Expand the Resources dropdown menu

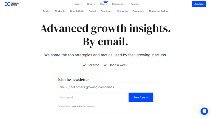point(119,4)
